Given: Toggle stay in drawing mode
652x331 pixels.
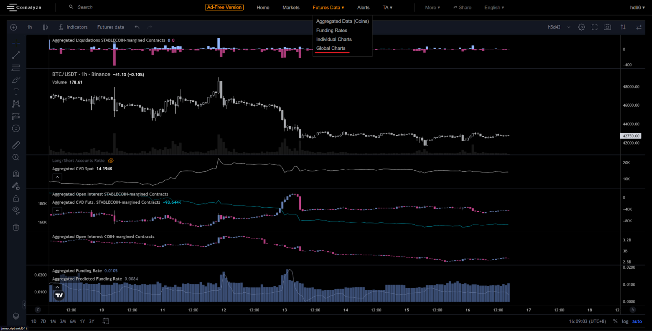Looking at the screenshot, I should tap(16, 186).
